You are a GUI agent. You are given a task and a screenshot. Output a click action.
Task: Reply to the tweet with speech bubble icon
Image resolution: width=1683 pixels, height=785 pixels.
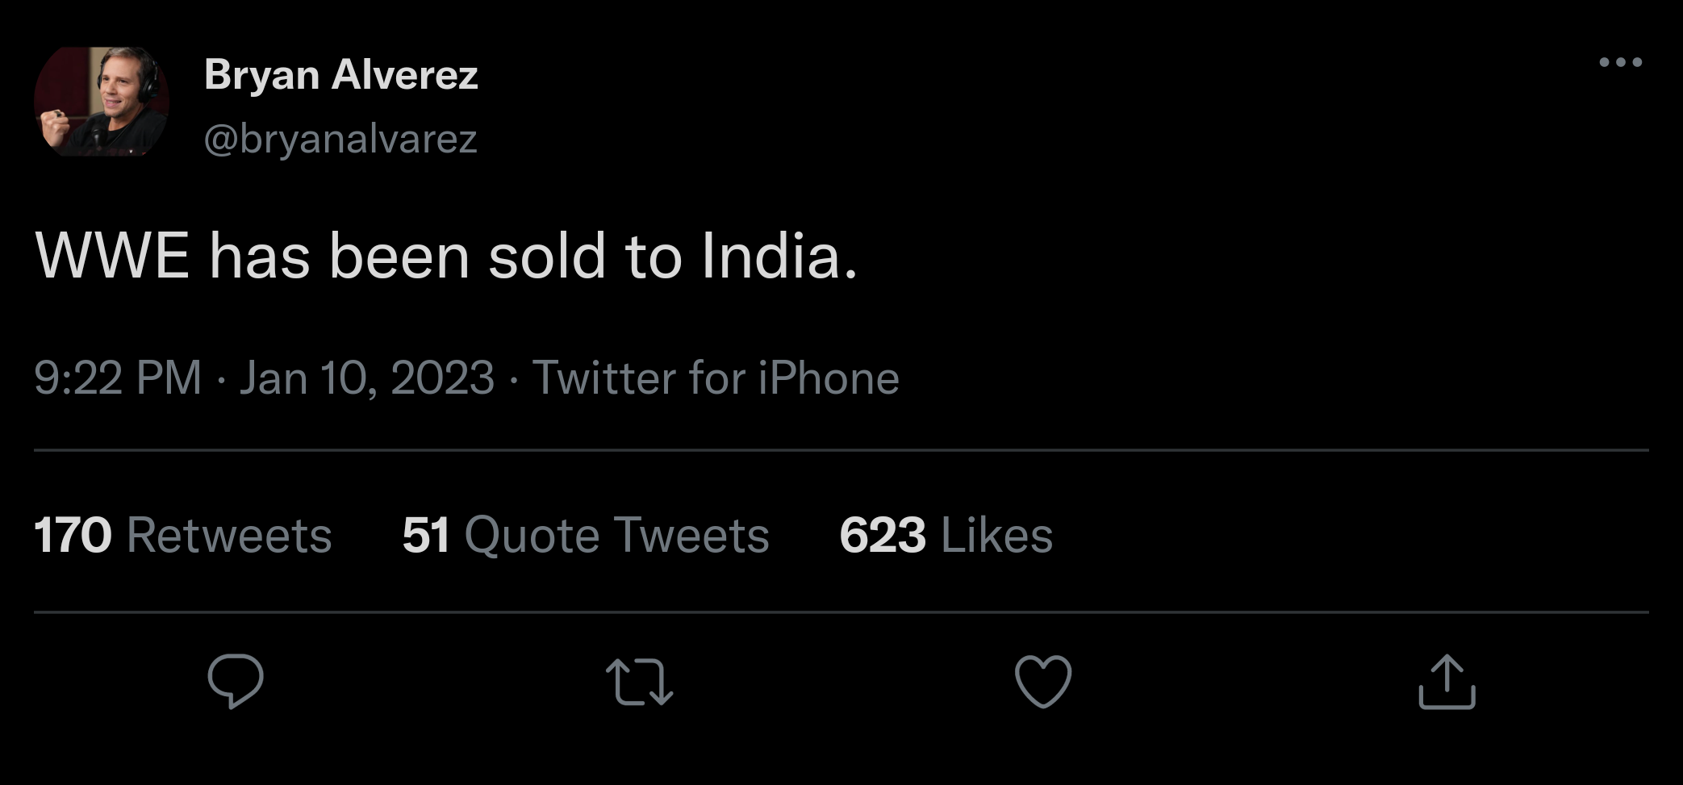point(235,681)
